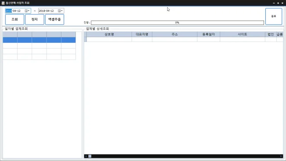Image resolution: width=286 pixels, height=161 pixels.
Task: Sort by 상호명 column header
Action: tap(109, 34)
